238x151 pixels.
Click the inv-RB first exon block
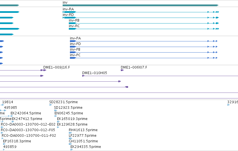point(72,23)
